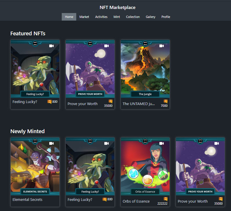This screenshot has height=211, width=231.
Task: Click monster emblem atop featured Feeling Lucky? card
Action: coord(35,43)
